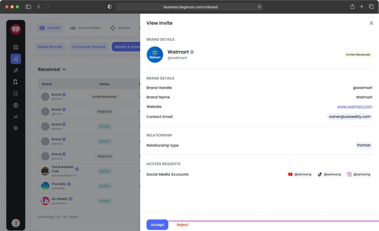Select the network connections sidebar icon
Image resolution: width=379 pixels, height=231 pixels.
pos(16,59)
